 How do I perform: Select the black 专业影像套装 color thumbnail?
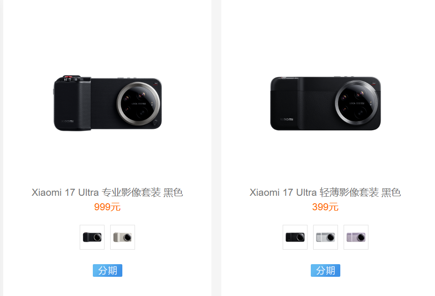(92, 237)
